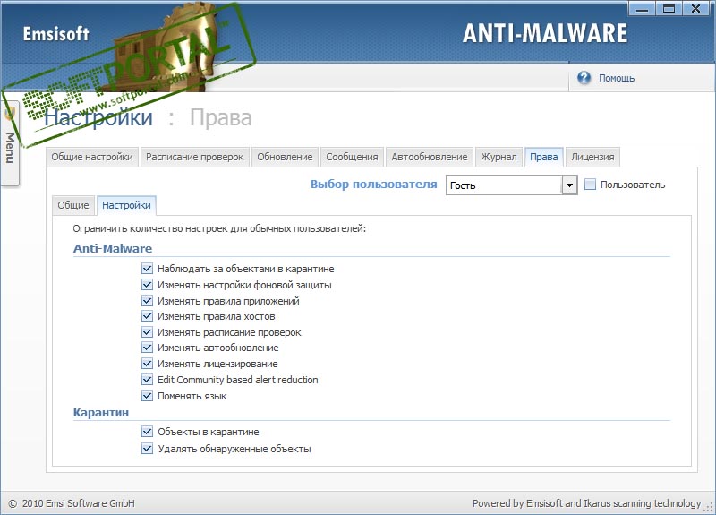Click the window resize grip in corner
Image resolution: width=716 pixels, height=515 pixels.
point(709,508)
